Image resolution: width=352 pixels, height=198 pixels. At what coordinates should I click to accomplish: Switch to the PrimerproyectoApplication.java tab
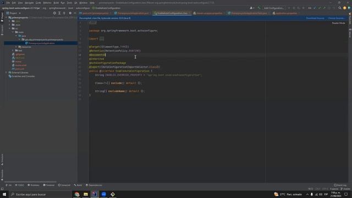coord(133,13)
